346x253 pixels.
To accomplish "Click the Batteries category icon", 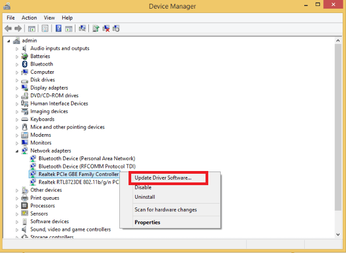I will click(24, 56).
